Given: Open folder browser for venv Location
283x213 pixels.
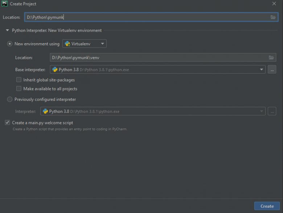Looking at the screenshot, I should pos(271,58).
